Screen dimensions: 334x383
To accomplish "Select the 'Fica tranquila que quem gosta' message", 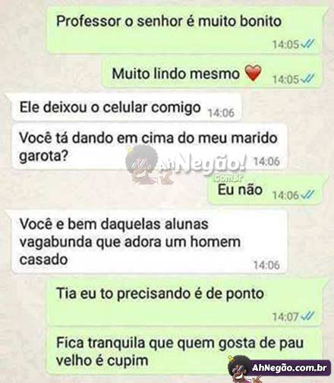I will click(x=185, y=352).
